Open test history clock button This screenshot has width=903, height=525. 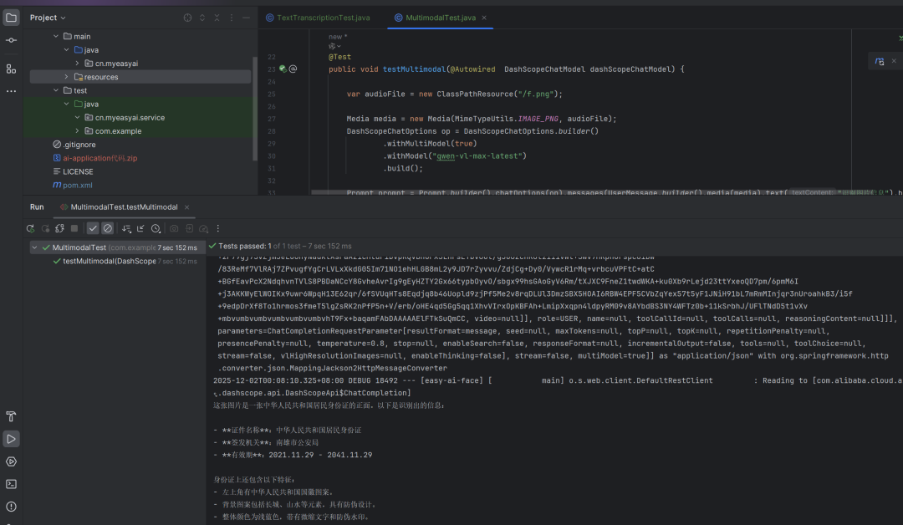[x=156, y=228]
